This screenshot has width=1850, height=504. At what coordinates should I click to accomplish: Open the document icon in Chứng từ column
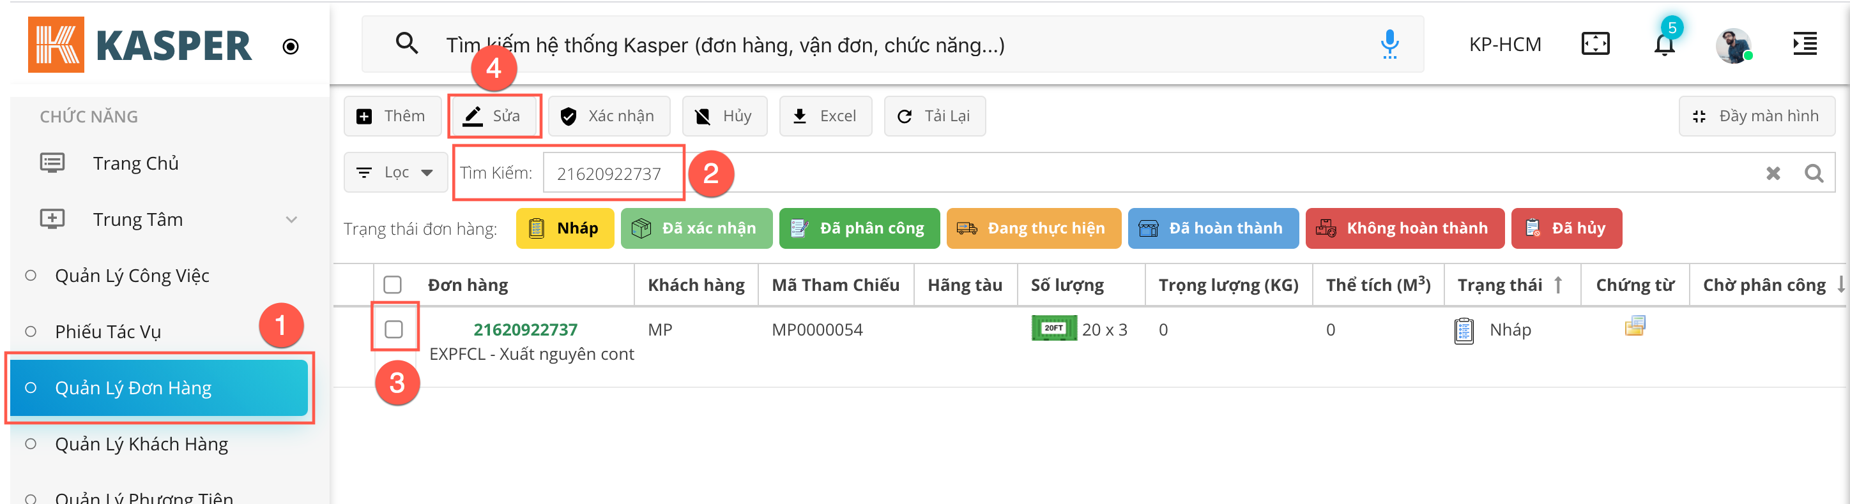point(1635,326)
